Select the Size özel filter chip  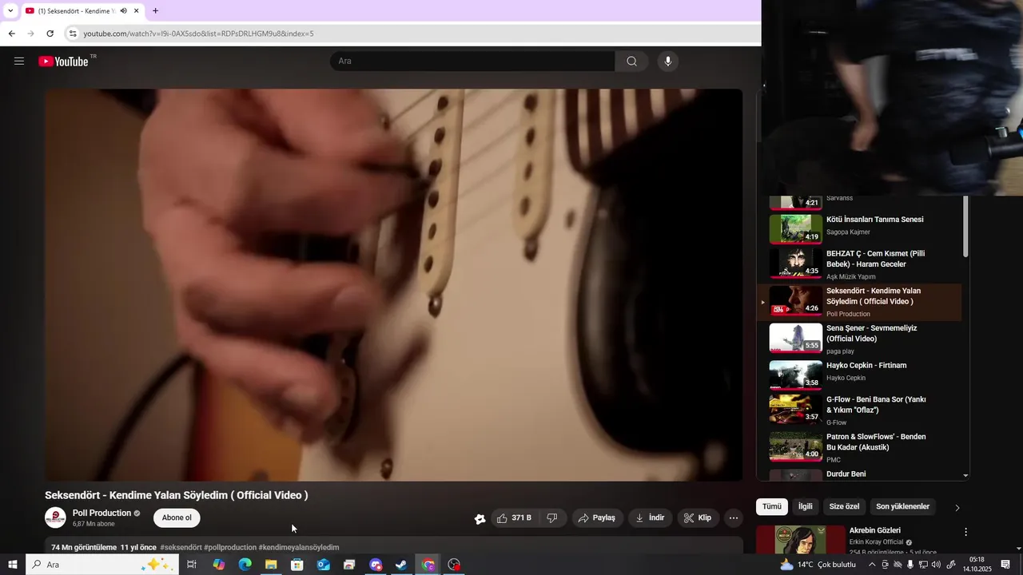point(844,506)
